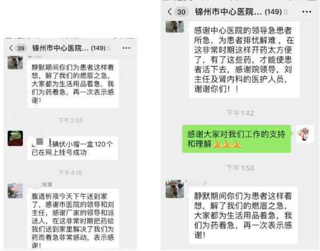Tap back arrow in left chat header

point(11,48)
